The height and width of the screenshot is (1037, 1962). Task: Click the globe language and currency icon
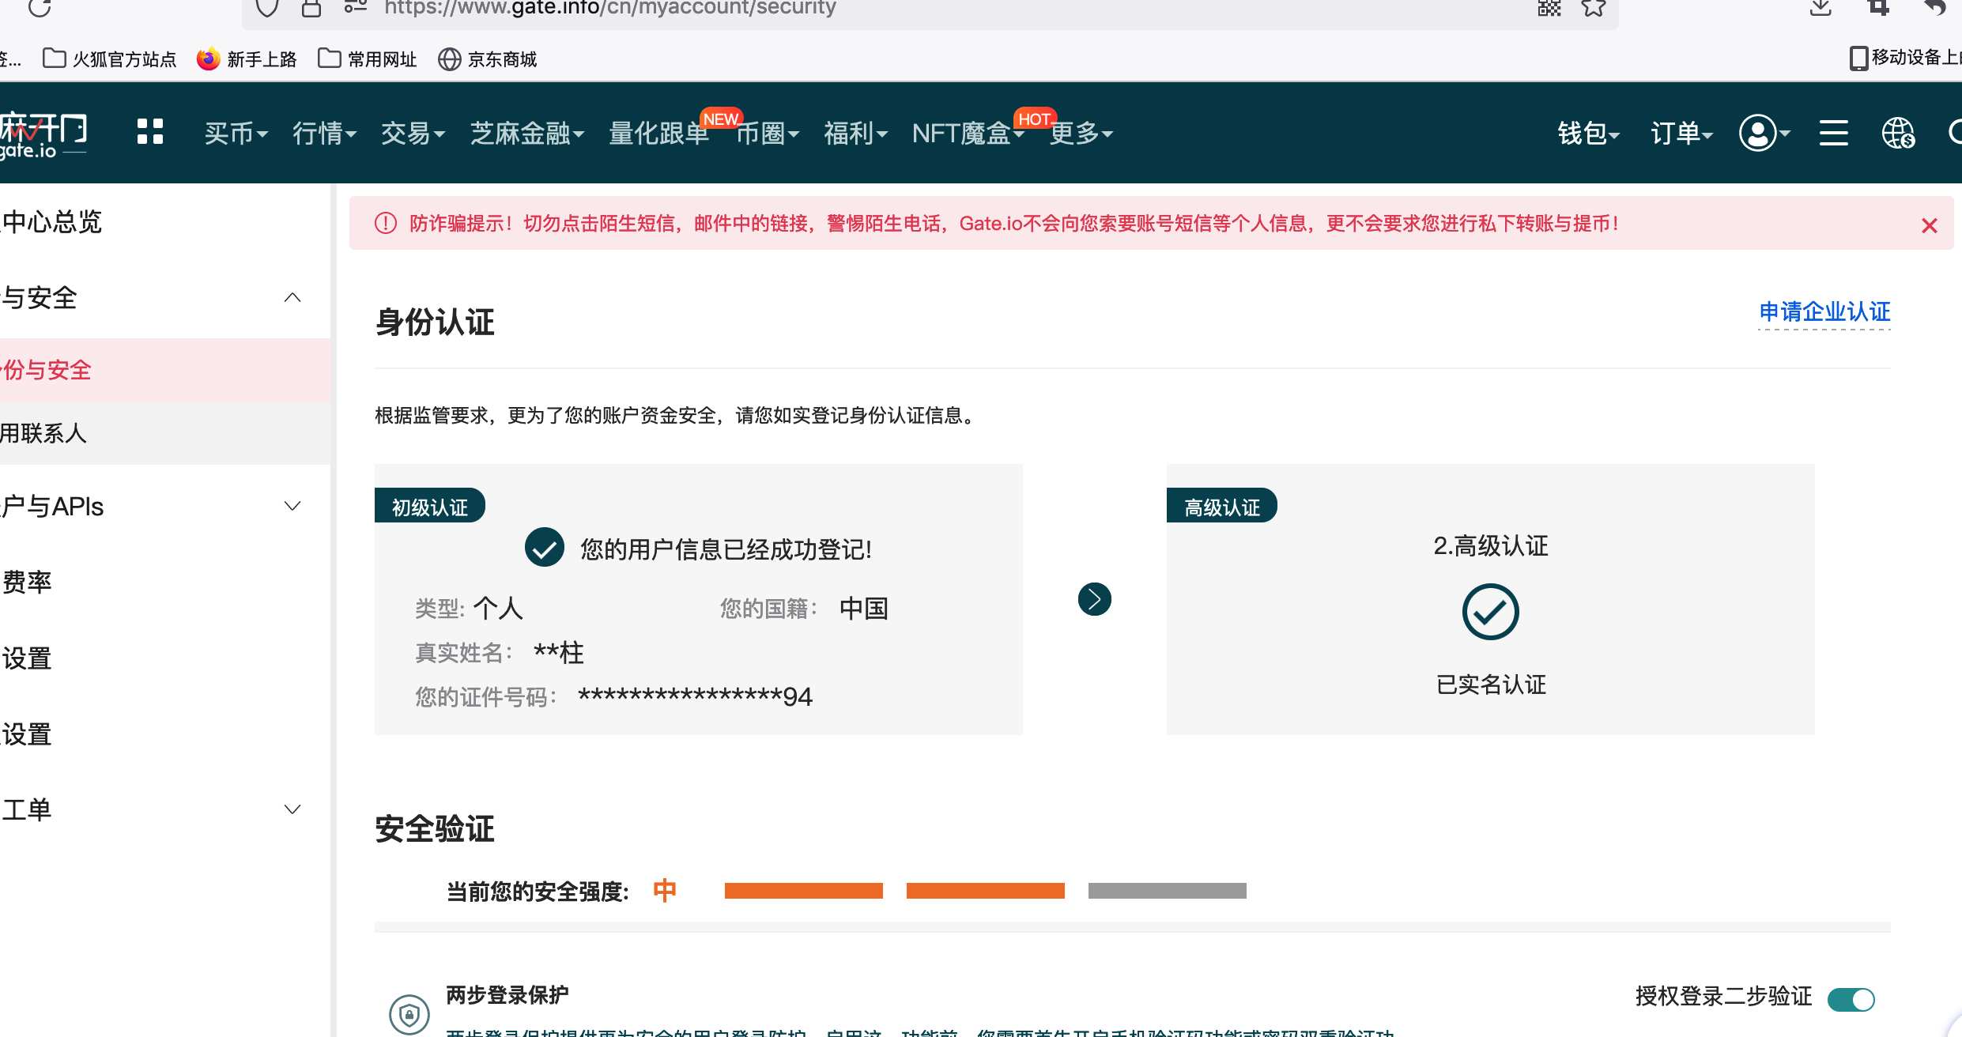1897,133
